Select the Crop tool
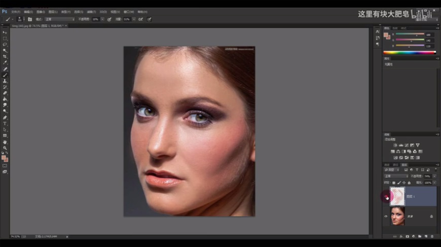This screenshot has width=441, height=247. click(x=5, y=57)
